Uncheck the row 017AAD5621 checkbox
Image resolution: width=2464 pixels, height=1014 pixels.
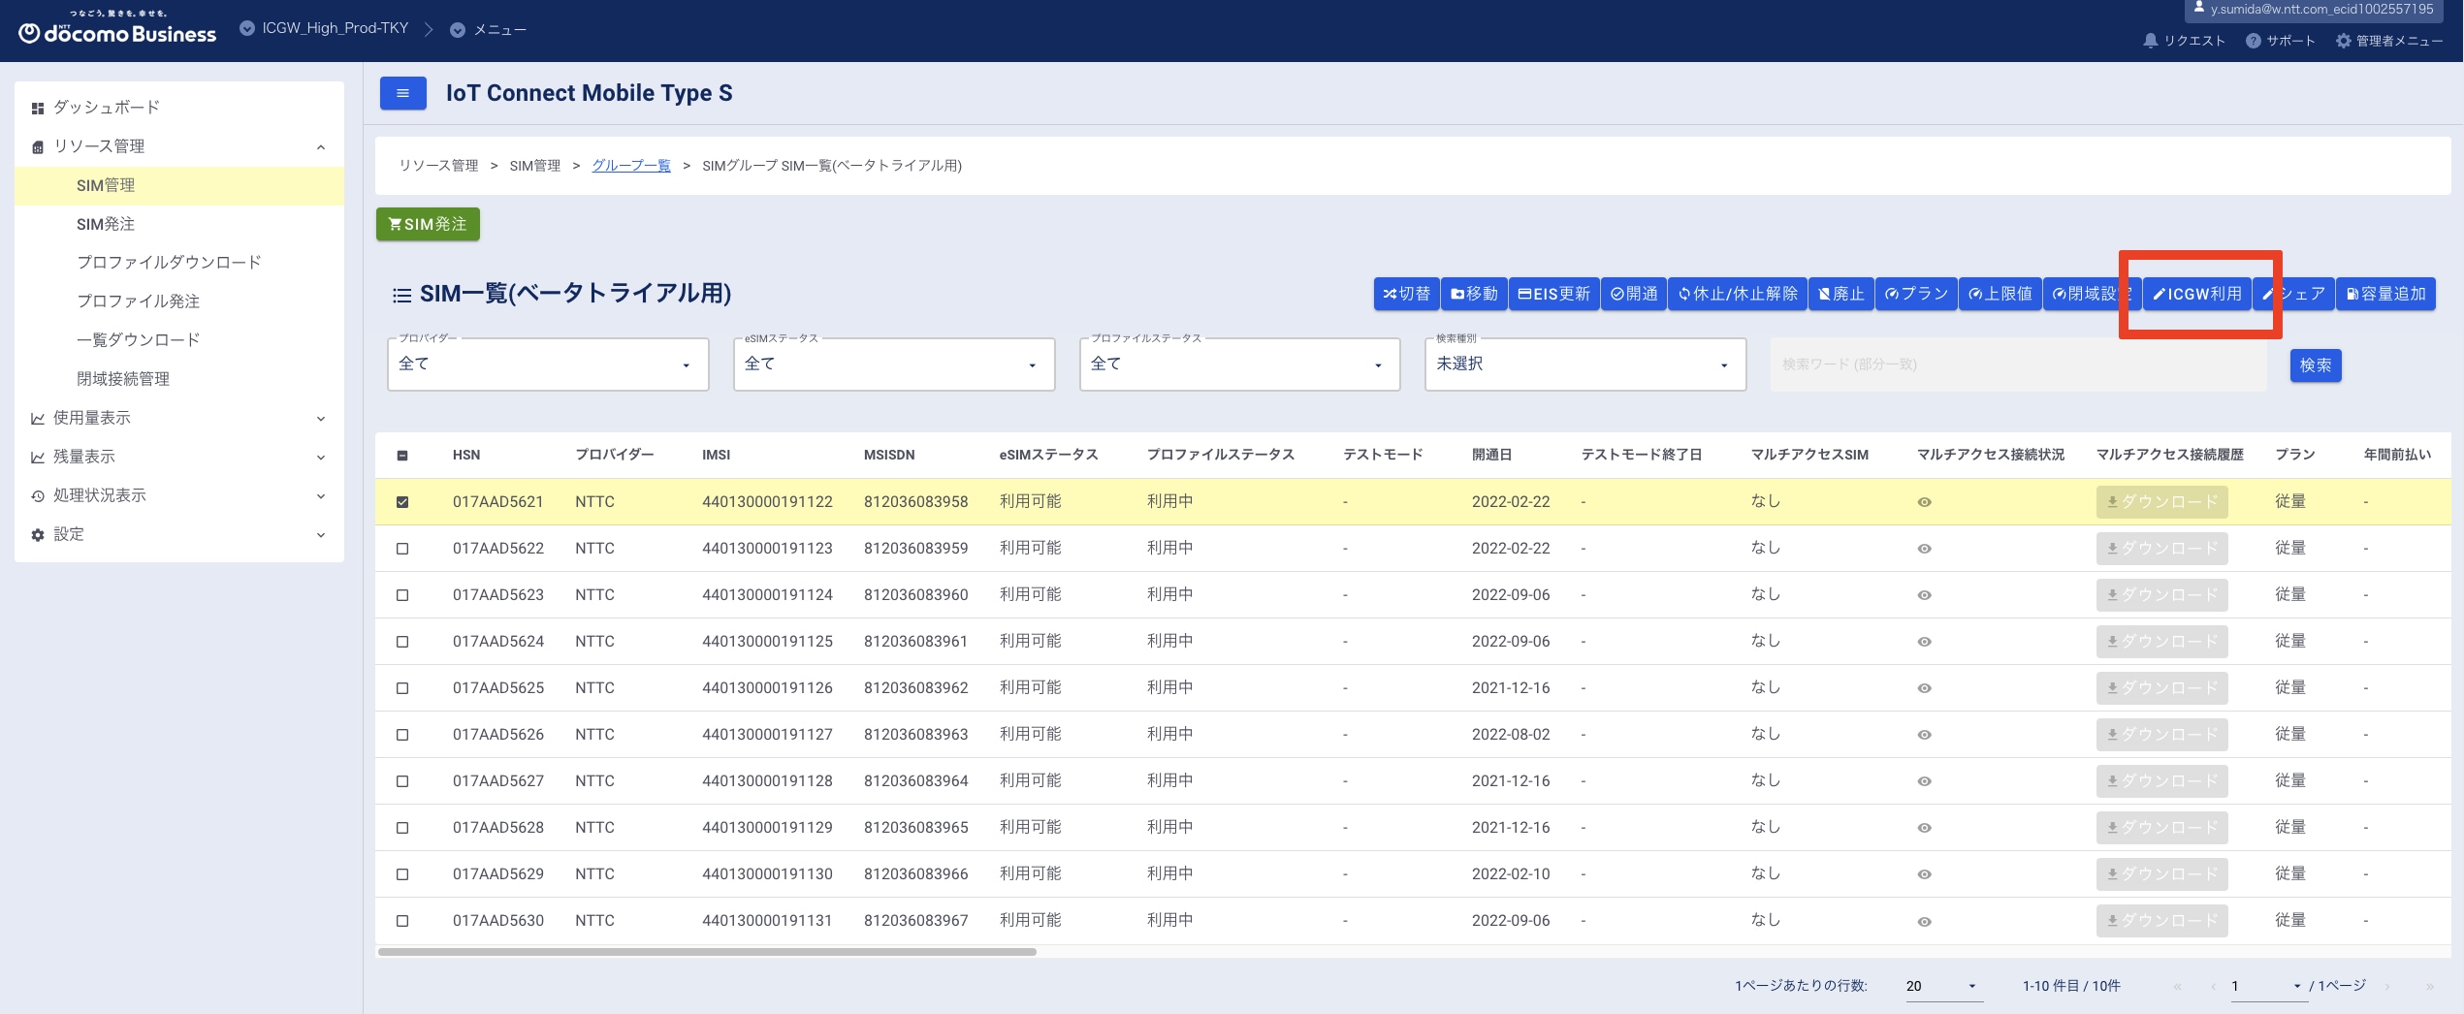(402, 502)
